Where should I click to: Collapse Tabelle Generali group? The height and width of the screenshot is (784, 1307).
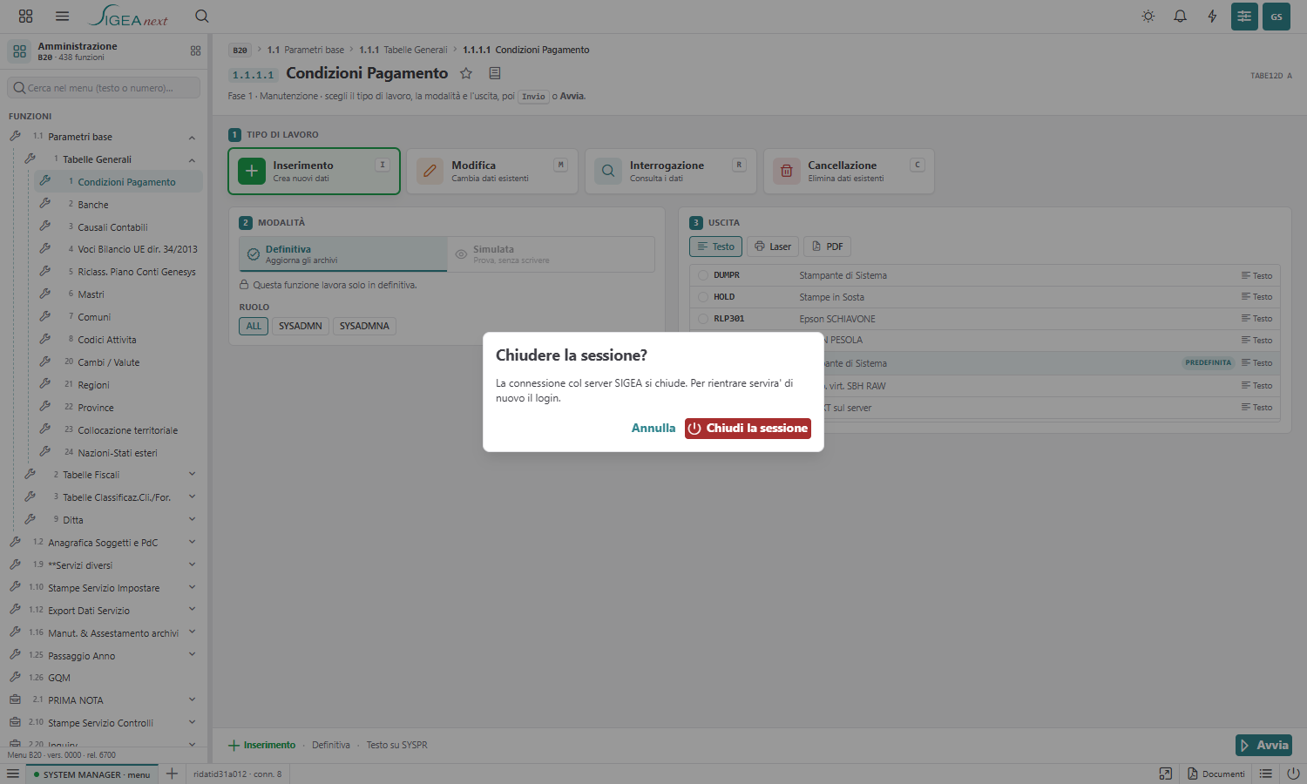click(x=192, y=160)
